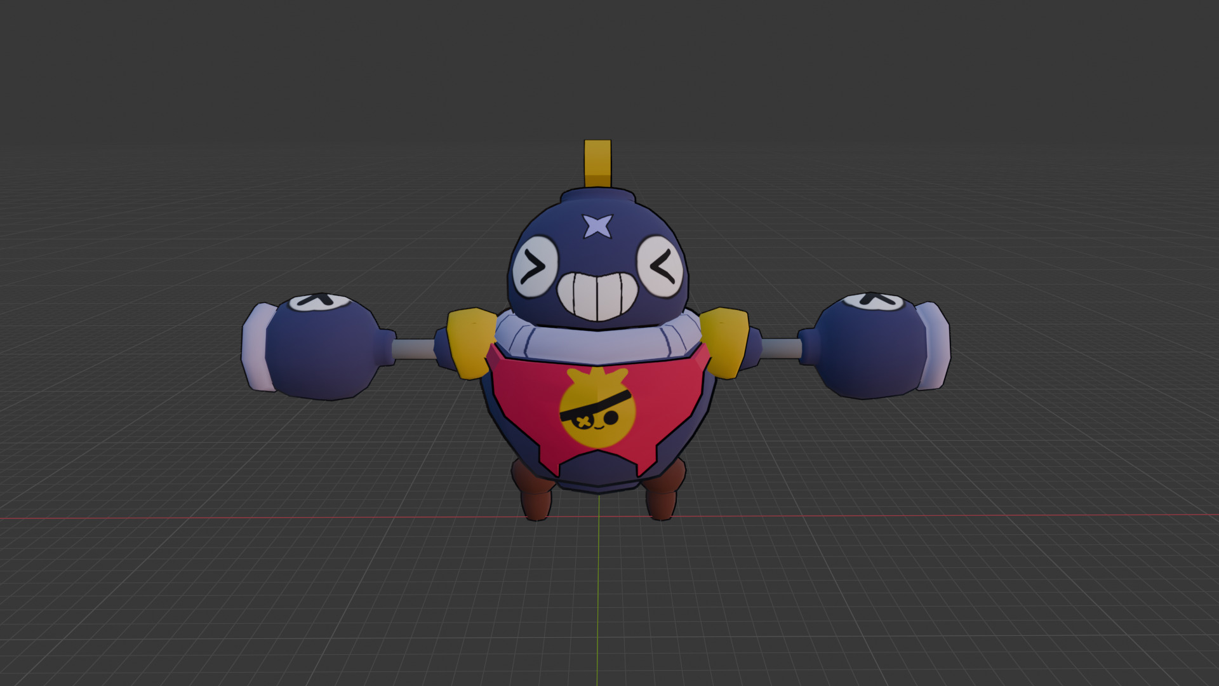
Task: Click the star mark on the character's forehead
Action: pos(598,225)
